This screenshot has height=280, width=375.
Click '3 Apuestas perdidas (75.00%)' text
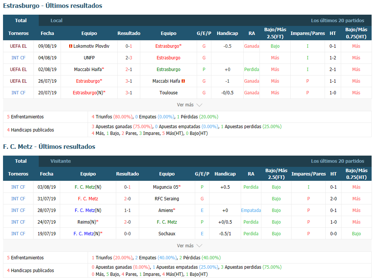251,267
